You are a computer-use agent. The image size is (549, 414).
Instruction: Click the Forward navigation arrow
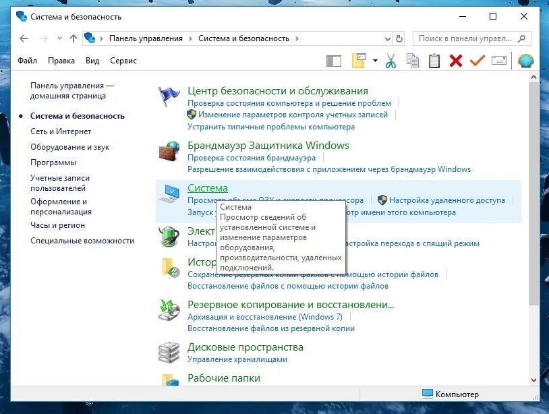tap(44, 38)
